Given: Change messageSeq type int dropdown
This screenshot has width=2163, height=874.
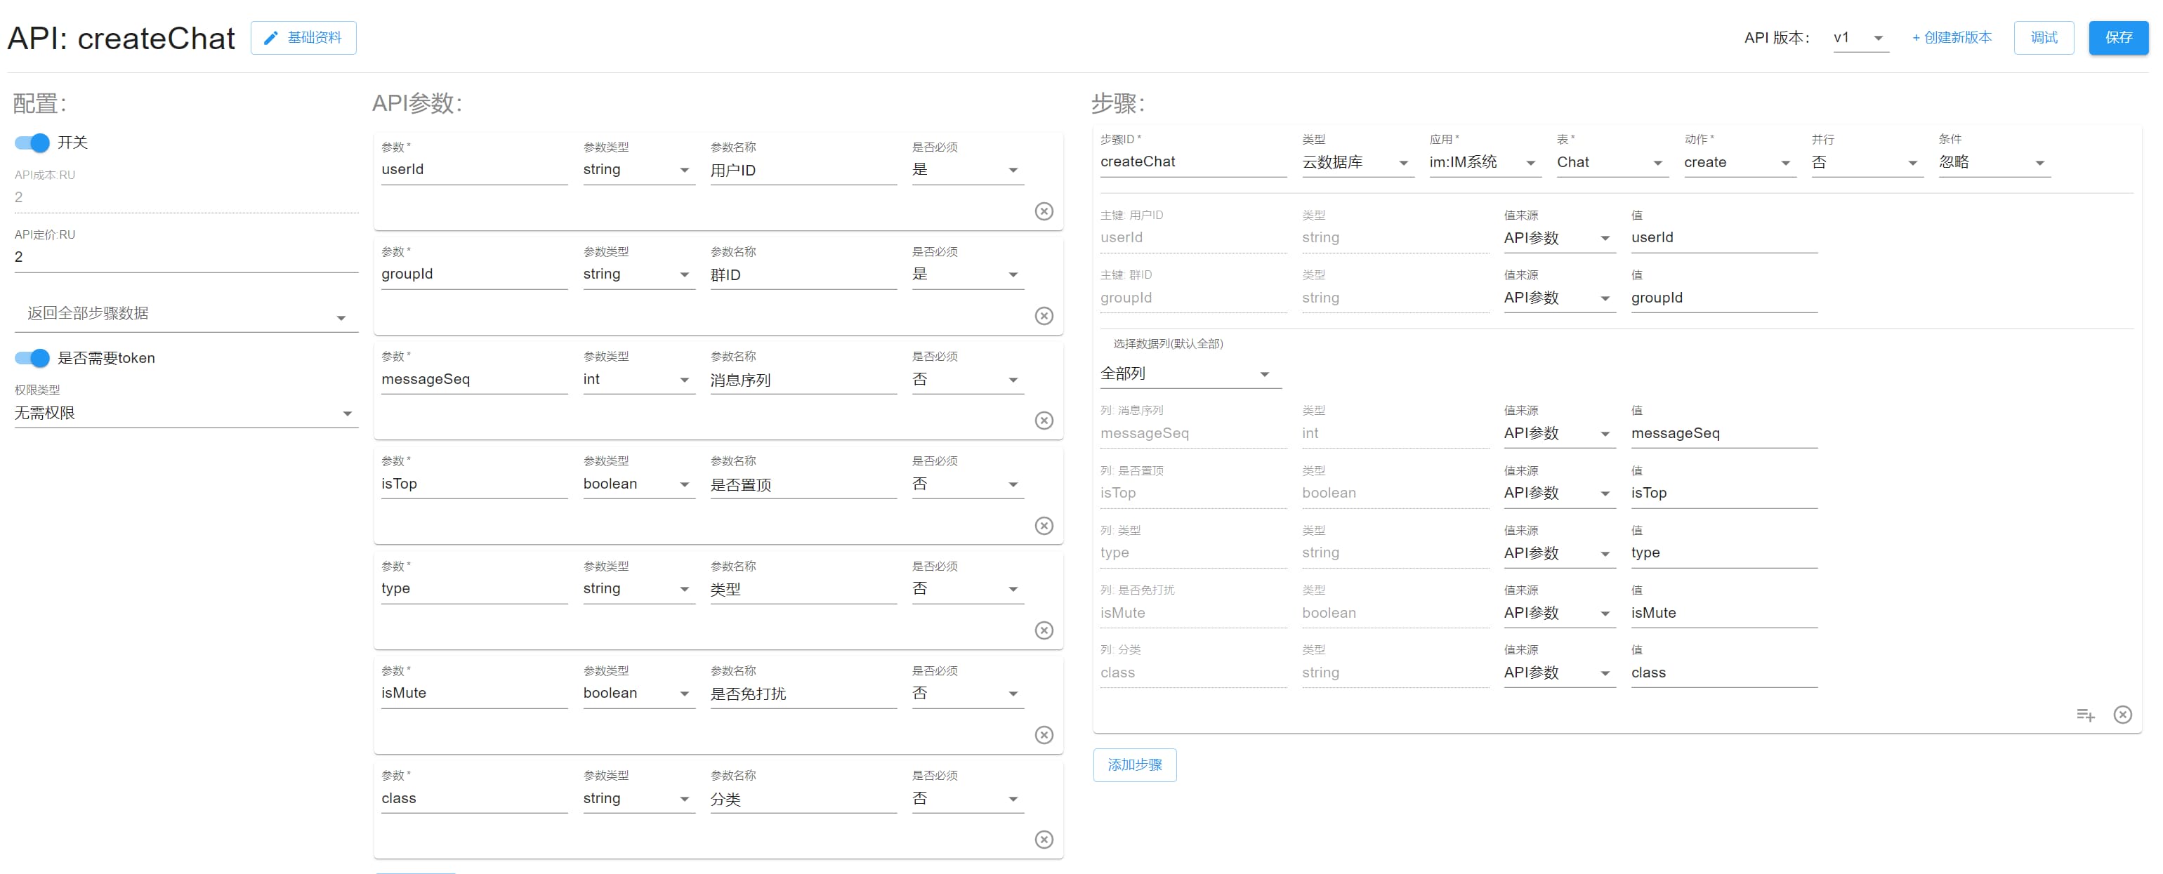Looking at the screenshot, I should click(638, 380).
